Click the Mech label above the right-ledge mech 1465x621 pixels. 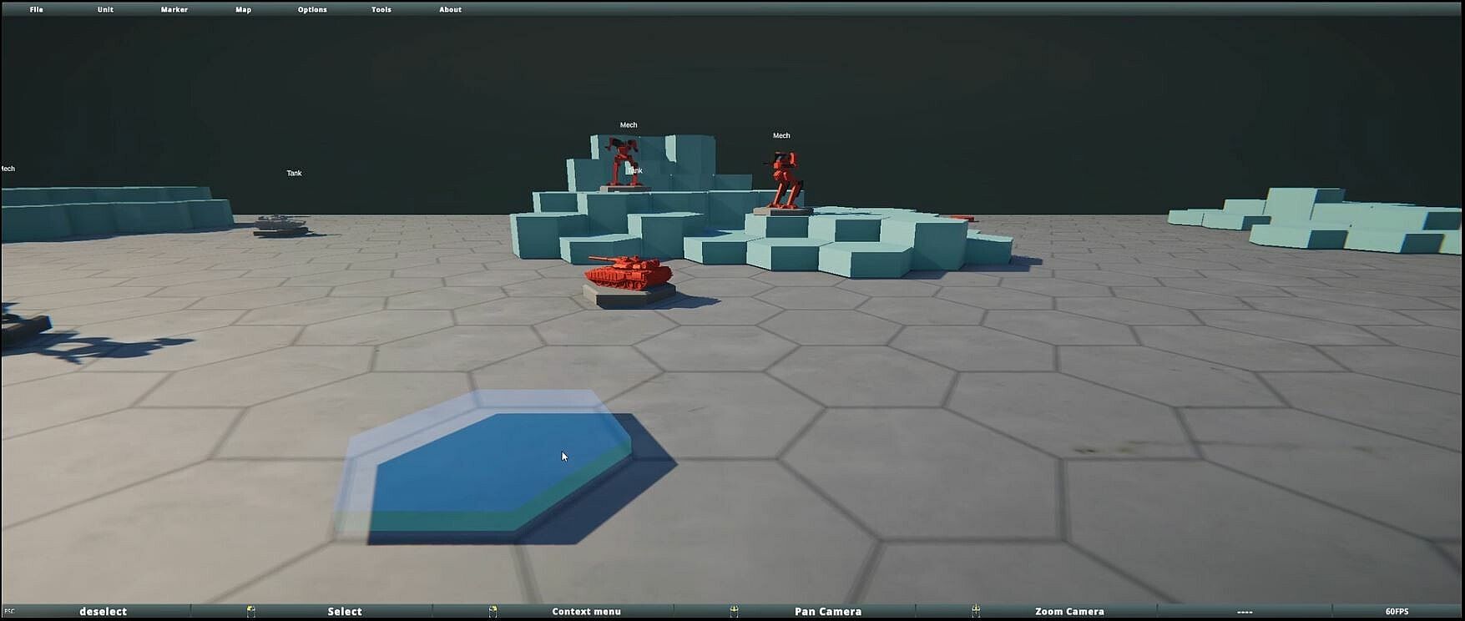click(x=781, y=135)
